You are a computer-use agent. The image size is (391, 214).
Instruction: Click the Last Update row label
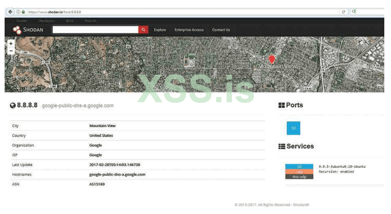click(x=22, y=165)
